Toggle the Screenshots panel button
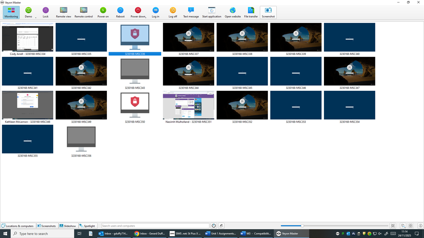Viewport: 424px width, 238px height. tap(47, 226)
